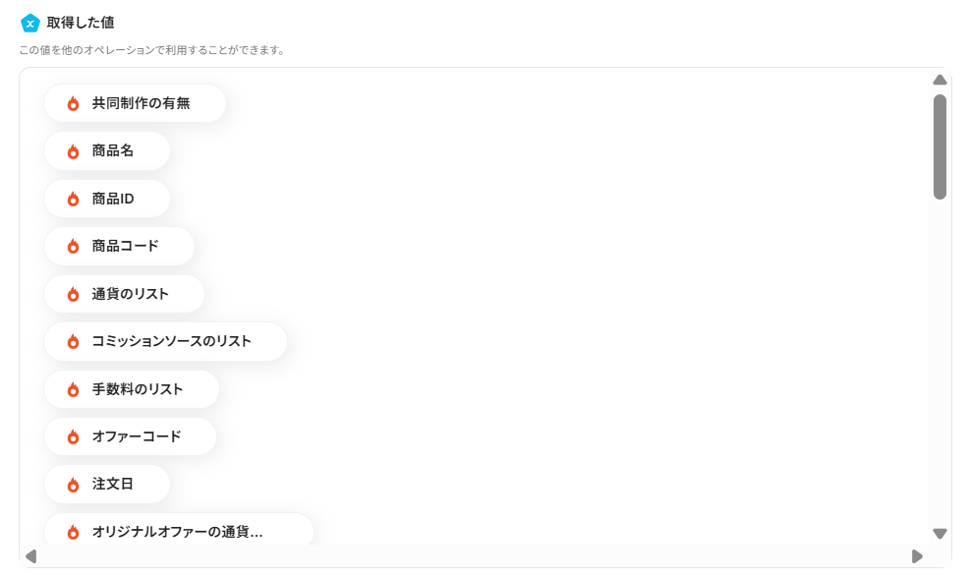Click the blue pentagon icon beside 取得した値
The height and width of the screenshot is (580, 969).
click(x=29, y=24)
